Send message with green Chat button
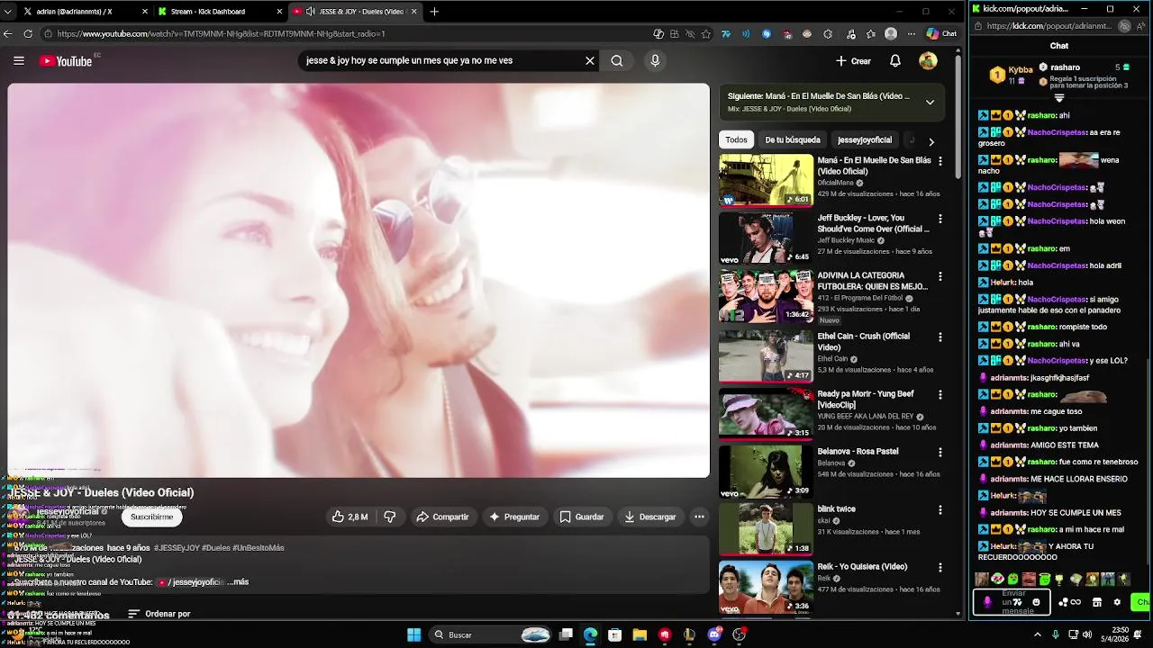 tap(1141, 603)
